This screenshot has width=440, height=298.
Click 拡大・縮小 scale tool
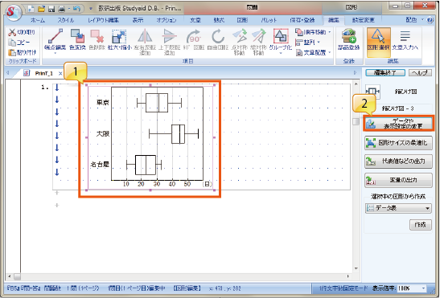tap(120, 39)
